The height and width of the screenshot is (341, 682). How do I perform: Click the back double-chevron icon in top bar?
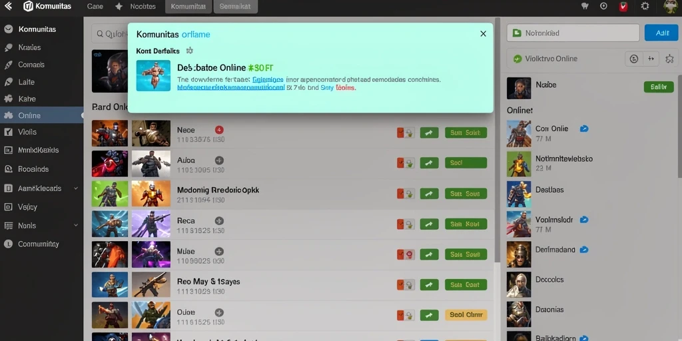click(8, 6)
